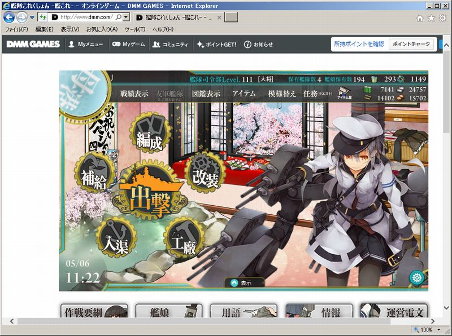The height and width of the screenshot is (336, 452).
Task: Open the 艦娘 banner
Action: coord(169,311)
